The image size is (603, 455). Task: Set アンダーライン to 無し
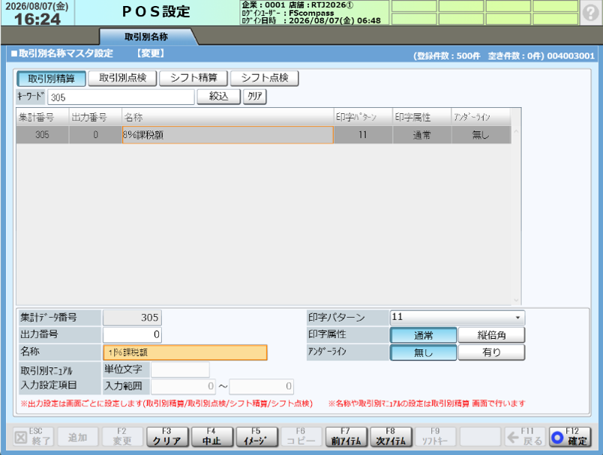click(424, 352)
